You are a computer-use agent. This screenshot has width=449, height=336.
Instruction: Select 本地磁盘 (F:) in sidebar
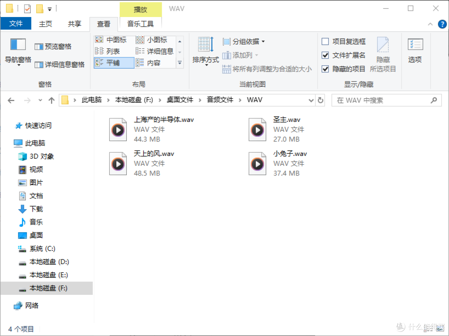click(47, 288)
